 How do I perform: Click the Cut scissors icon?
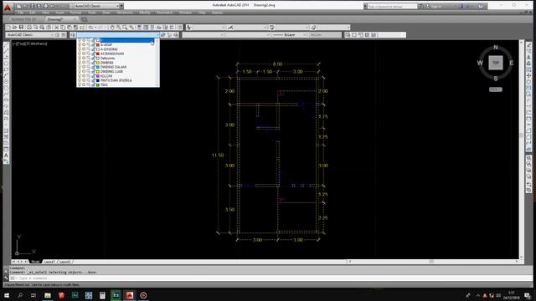[57, 28]
